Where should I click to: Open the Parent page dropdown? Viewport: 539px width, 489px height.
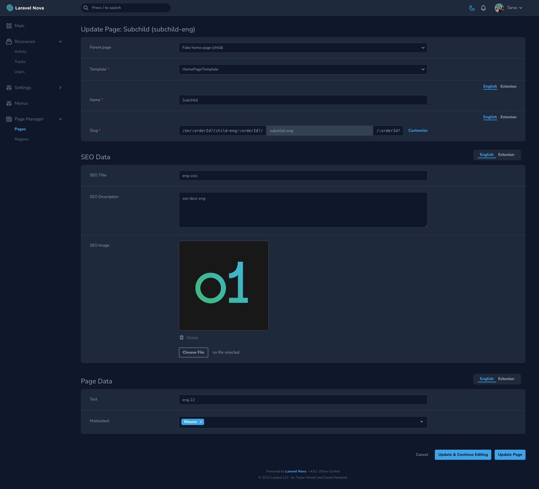point(303,47)
